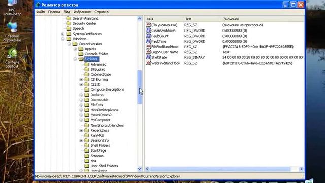This screenshot has height=183, width=325.
Task: Select the Advanced folder icon
Action: coord(87,64)
